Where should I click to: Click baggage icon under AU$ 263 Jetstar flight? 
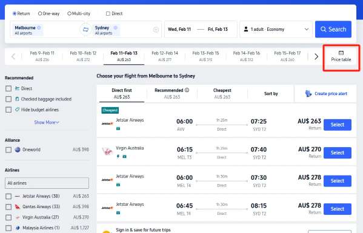(118, 128)
